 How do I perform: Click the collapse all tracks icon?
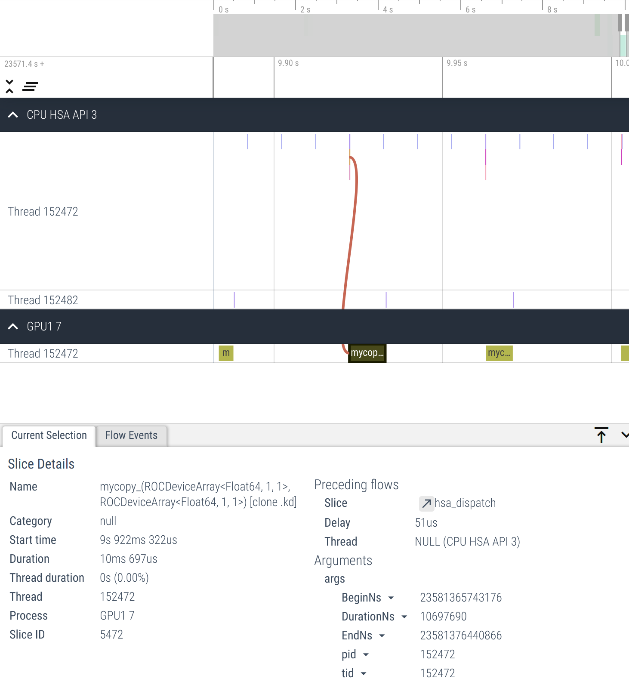9,86
